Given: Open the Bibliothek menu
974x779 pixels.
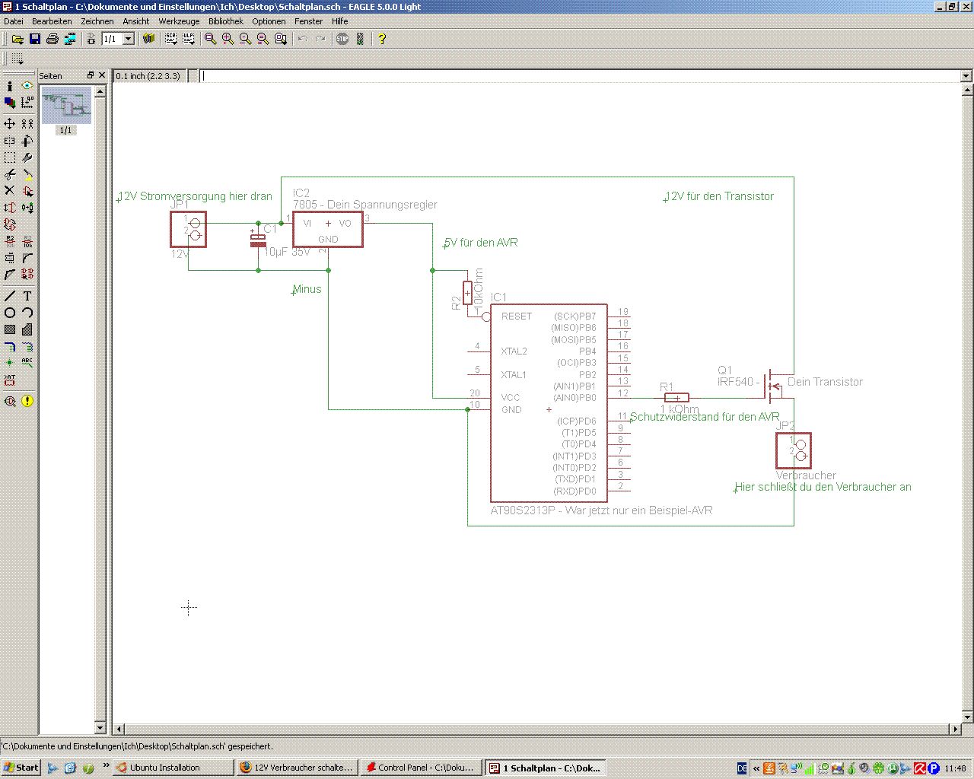Looking at the screenshot, I should (x=225, y=21).
